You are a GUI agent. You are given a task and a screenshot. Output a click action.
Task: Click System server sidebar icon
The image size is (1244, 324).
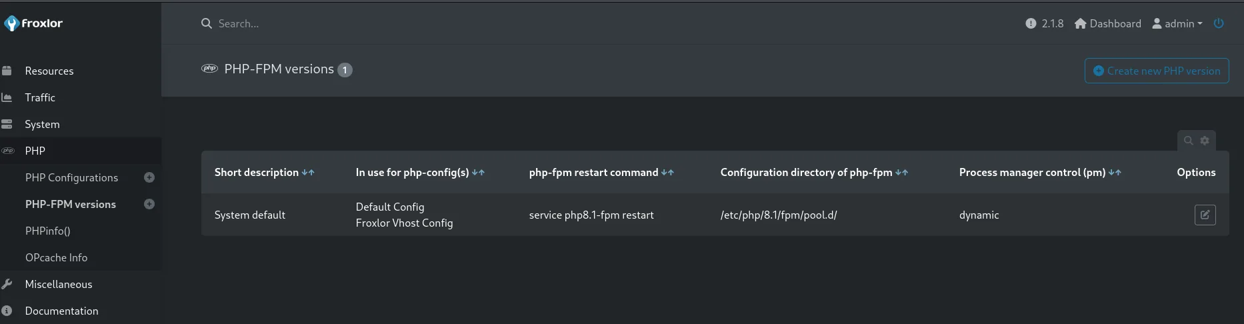(x=7, y=124)
